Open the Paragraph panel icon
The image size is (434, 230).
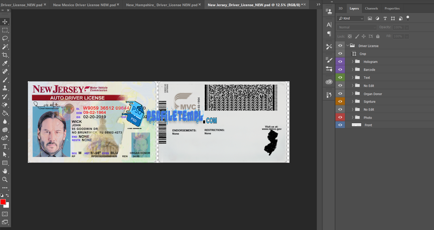pyautogui.click(x=329, y=34)
